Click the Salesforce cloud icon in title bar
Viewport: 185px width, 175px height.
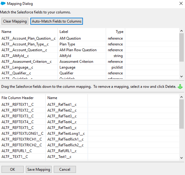coord(3,4)
